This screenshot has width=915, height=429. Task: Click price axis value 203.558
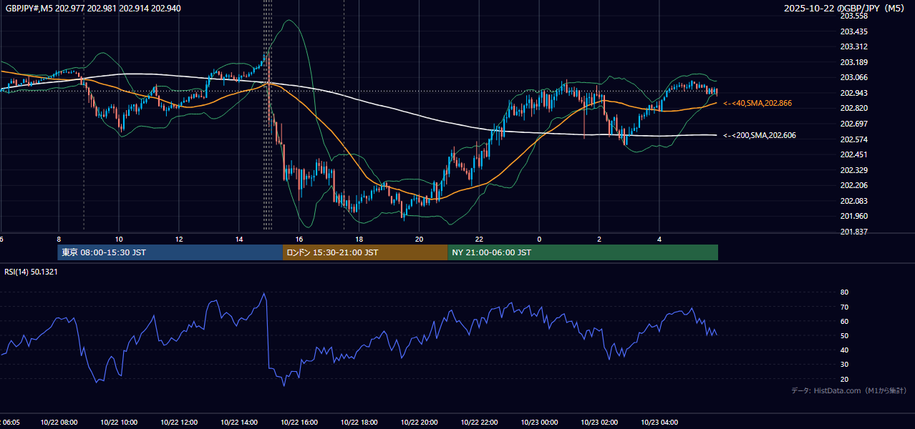(x=853, y=16)
